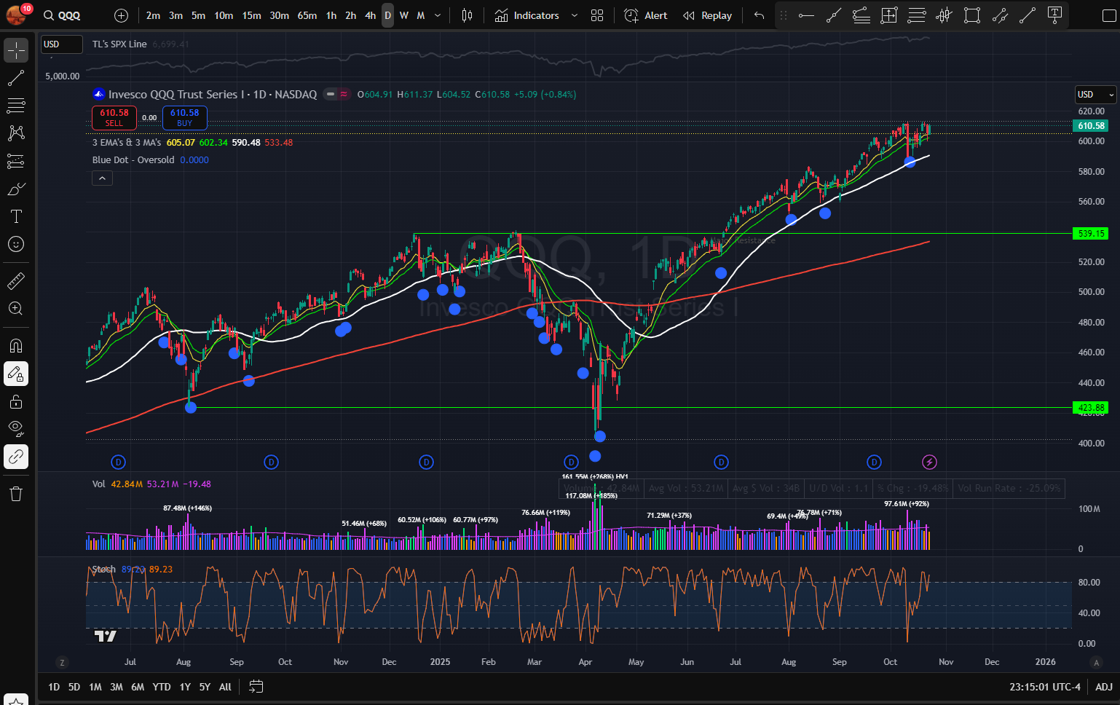Viewport: 1120px width, 705px height.
Task: Open the layout setup square icon
Action: [x=1109, y=15]
